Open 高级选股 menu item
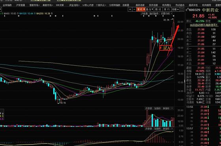 pyautogui.click(x=140, y=5)
